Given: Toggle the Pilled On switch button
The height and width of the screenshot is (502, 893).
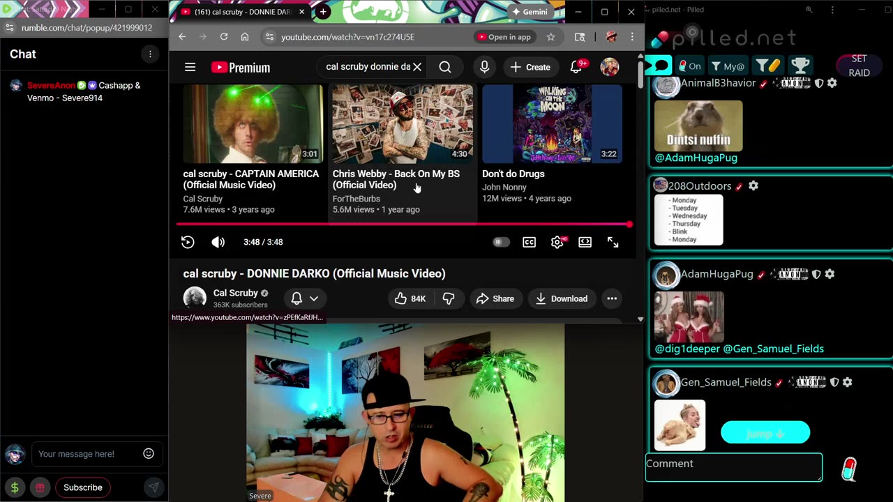Looking at the screenshot, I should 689,66.
